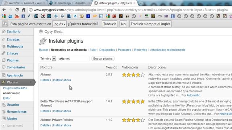Open the plugin 'Editor' submenu item
This screenshot has width=232, height=130.
(x=7, y=98)
